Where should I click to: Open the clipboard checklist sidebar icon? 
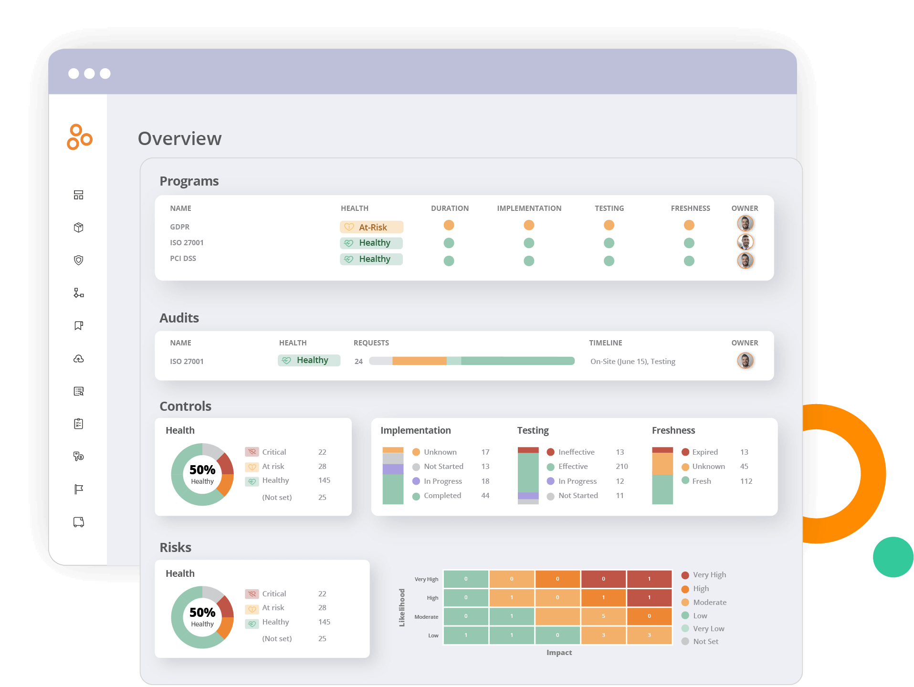79,424
